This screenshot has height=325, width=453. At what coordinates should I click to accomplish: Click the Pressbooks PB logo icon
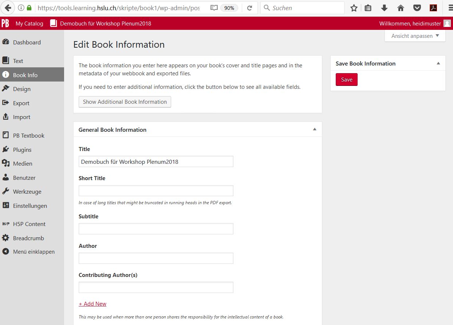(x=5, y=24)
